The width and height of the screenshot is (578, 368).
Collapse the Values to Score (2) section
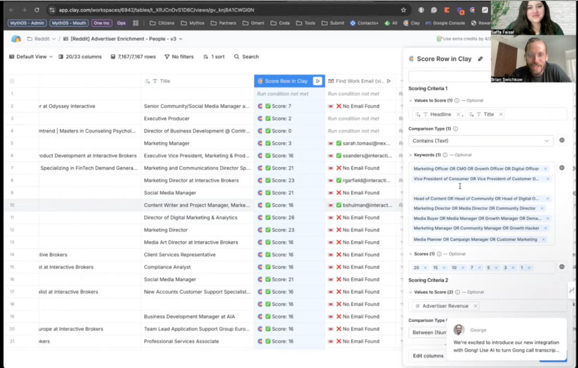411,292
